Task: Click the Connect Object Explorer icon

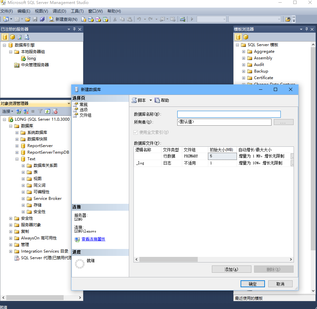Action: pyautogui.click(x=18, y=111)
